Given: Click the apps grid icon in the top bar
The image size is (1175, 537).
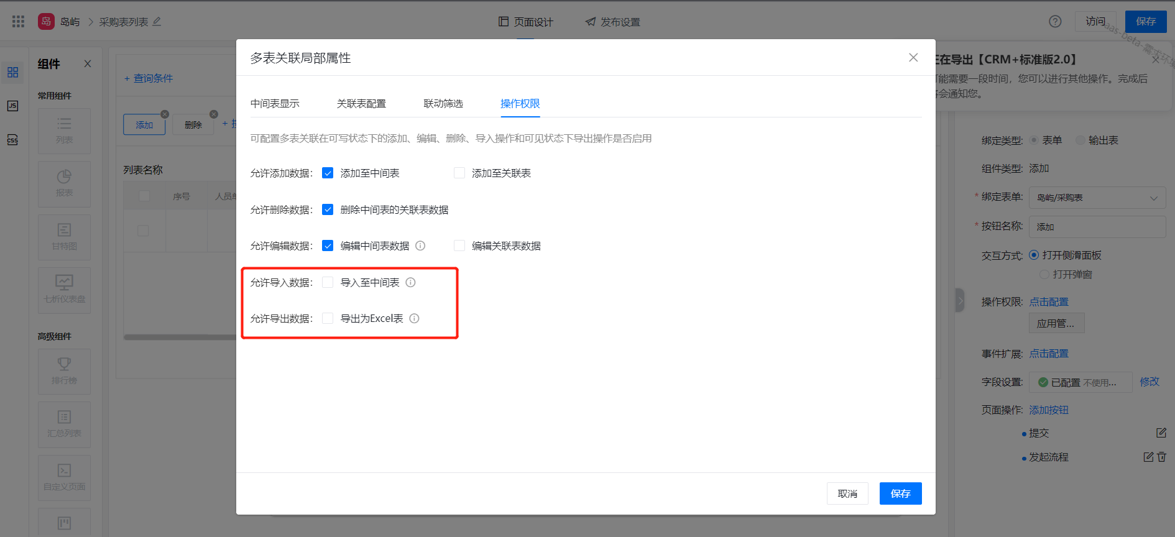Looking at the screenshot, I should (x=18, y=22).
